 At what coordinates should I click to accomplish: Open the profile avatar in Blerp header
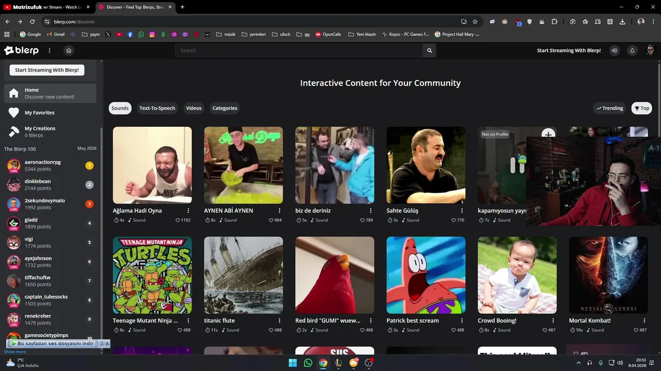coord(650,50)
